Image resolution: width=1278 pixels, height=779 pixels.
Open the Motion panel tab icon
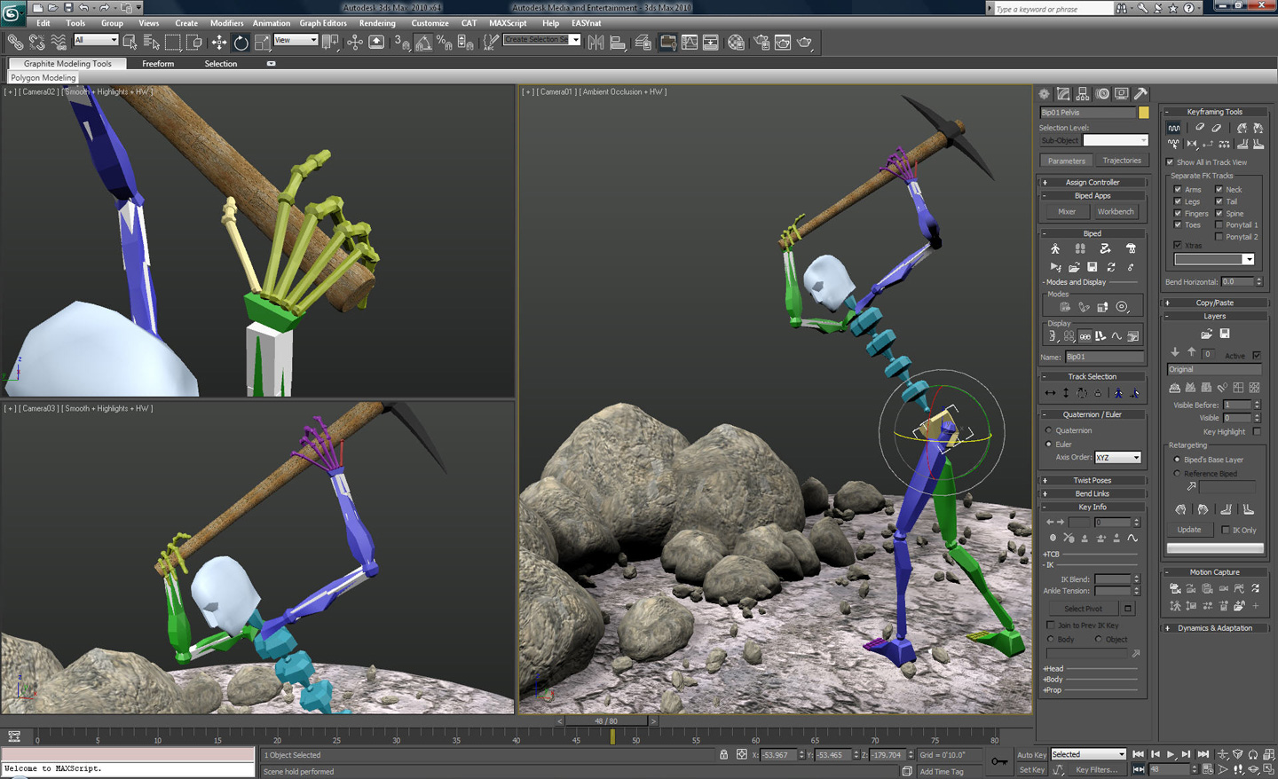(x=1102, y=94)
